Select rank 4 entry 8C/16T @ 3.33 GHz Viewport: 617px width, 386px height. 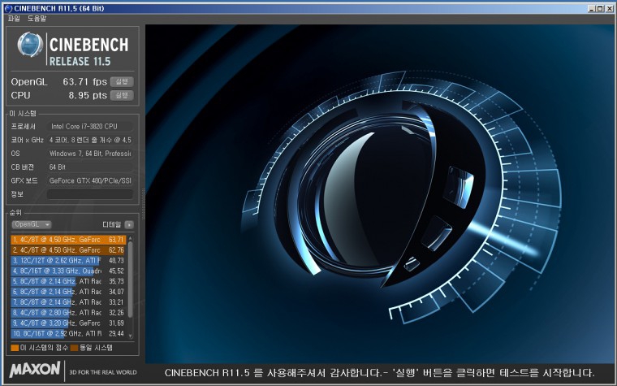pyautogui.click(x=68, y=271)
